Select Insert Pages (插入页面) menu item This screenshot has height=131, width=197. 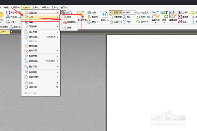[x=41, y=32]
